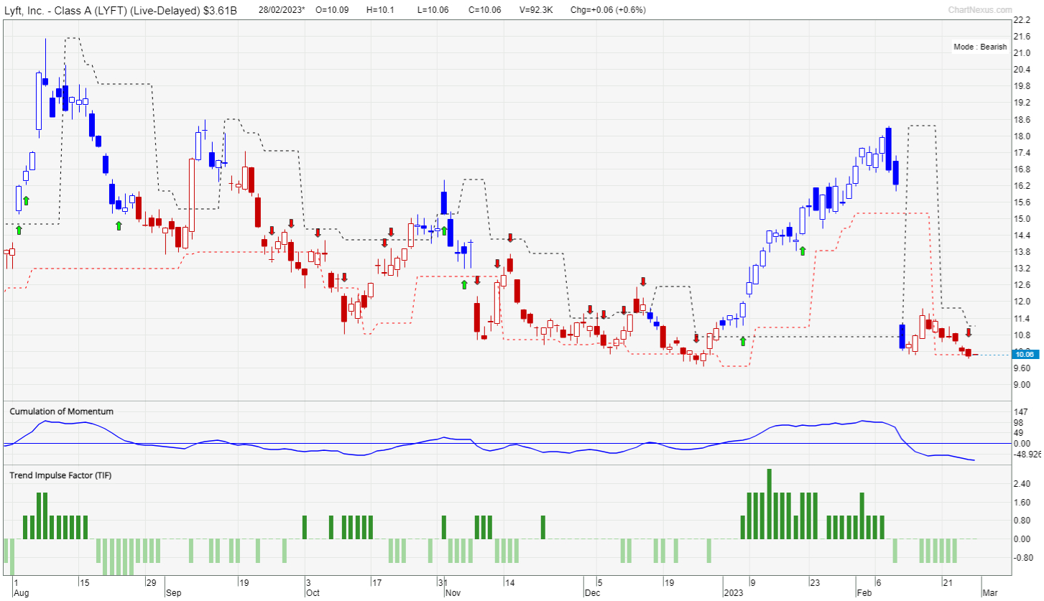
Task: Click the Chg=+0.06 (+0.6%) change value
Action: (608, 11)
